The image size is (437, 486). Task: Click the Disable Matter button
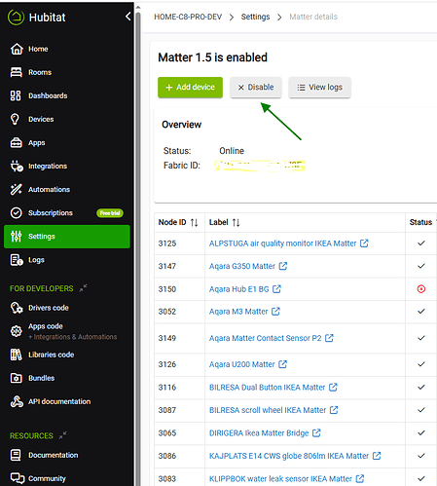click(256, 88)
